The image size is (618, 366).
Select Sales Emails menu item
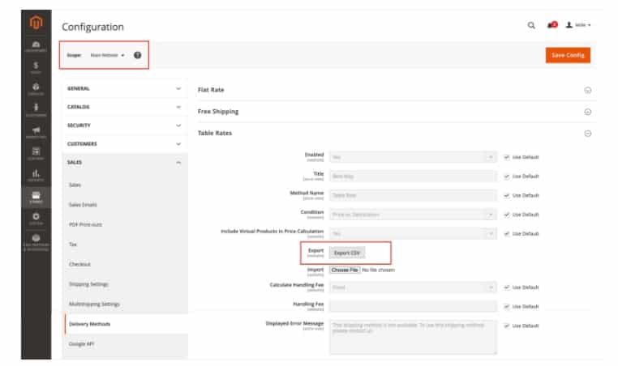pos(83,205)
